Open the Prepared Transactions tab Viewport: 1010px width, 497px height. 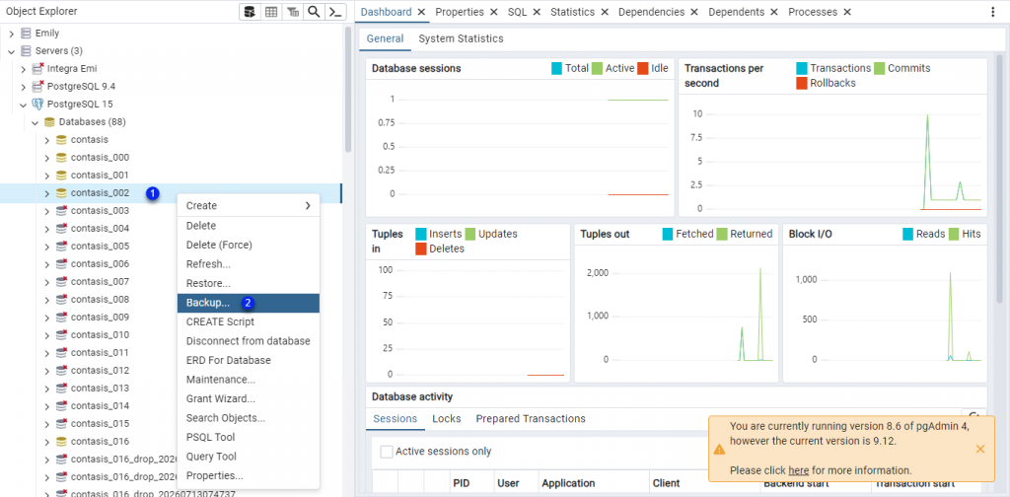point(531,418)
